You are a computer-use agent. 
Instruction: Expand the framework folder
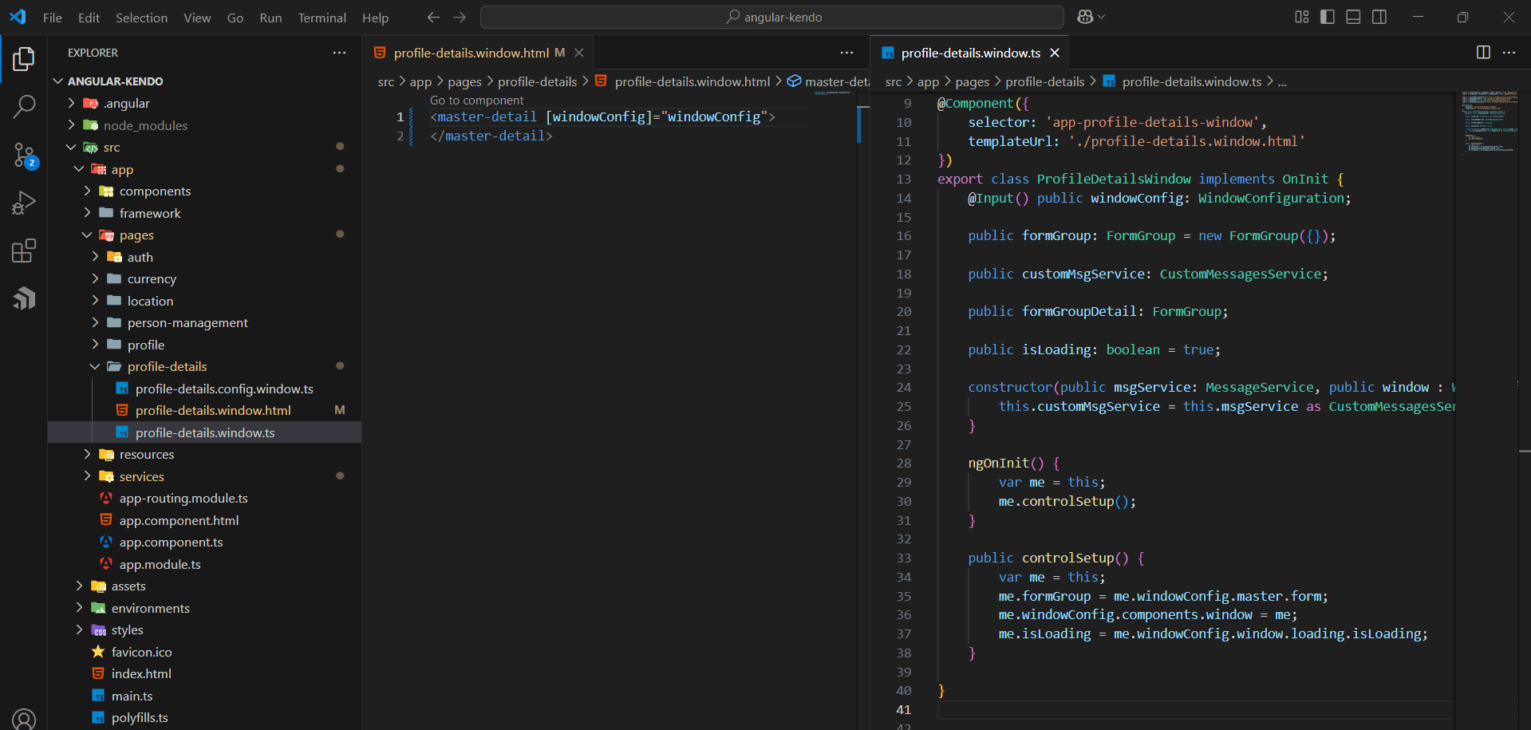87,213
